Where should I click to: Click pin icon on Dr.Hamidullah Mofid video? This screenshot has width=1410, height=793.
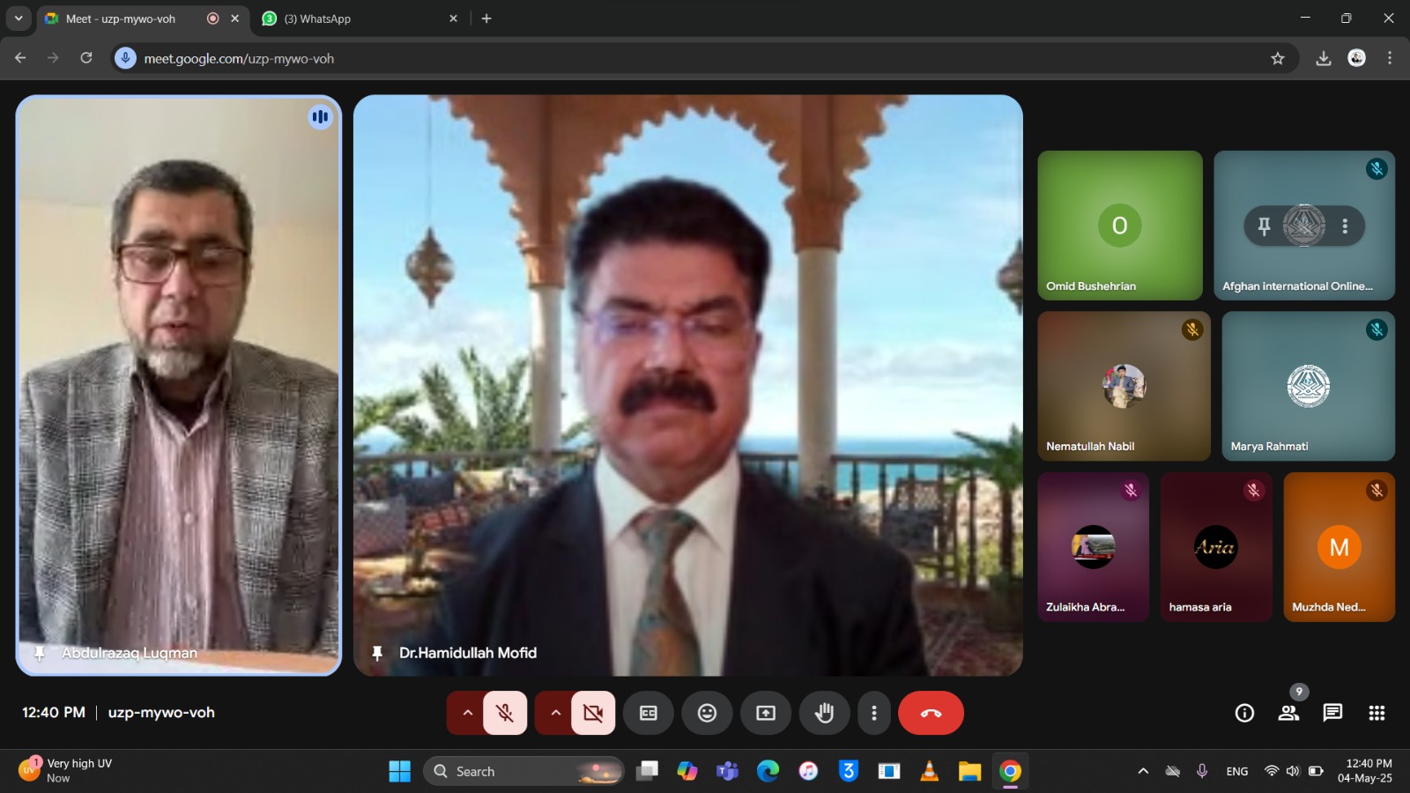click(377, 653)
